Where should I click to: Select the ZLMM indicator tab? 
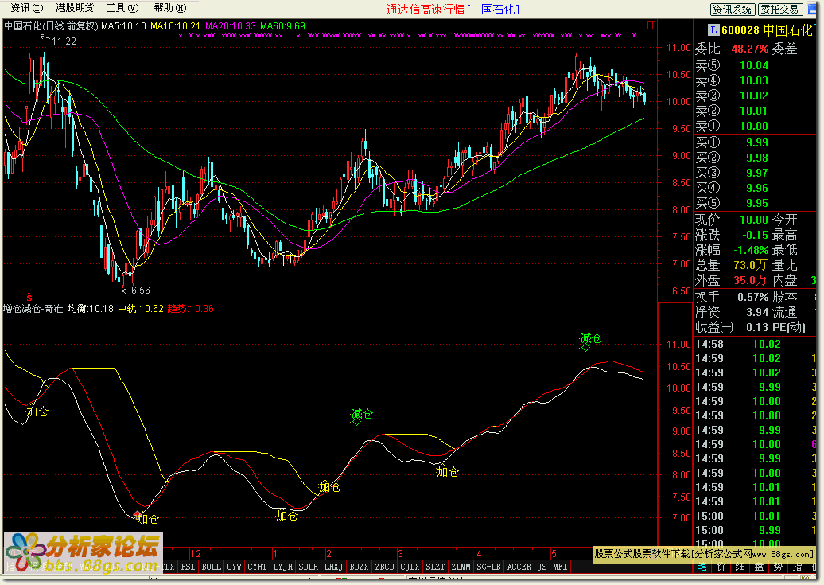click(461, 567)
